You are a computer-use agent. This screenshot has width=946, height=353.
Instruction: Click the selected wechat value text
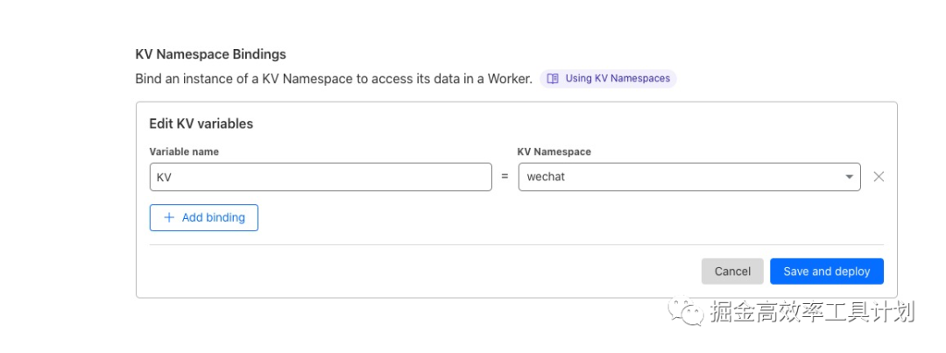coord(546,177)
